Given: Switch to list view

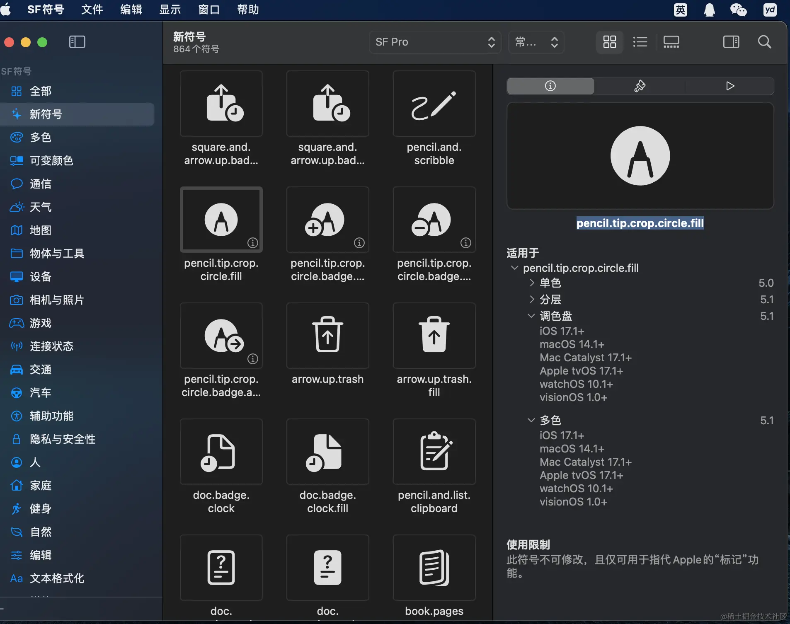Looking at the screenshot, I should (640, 42).
